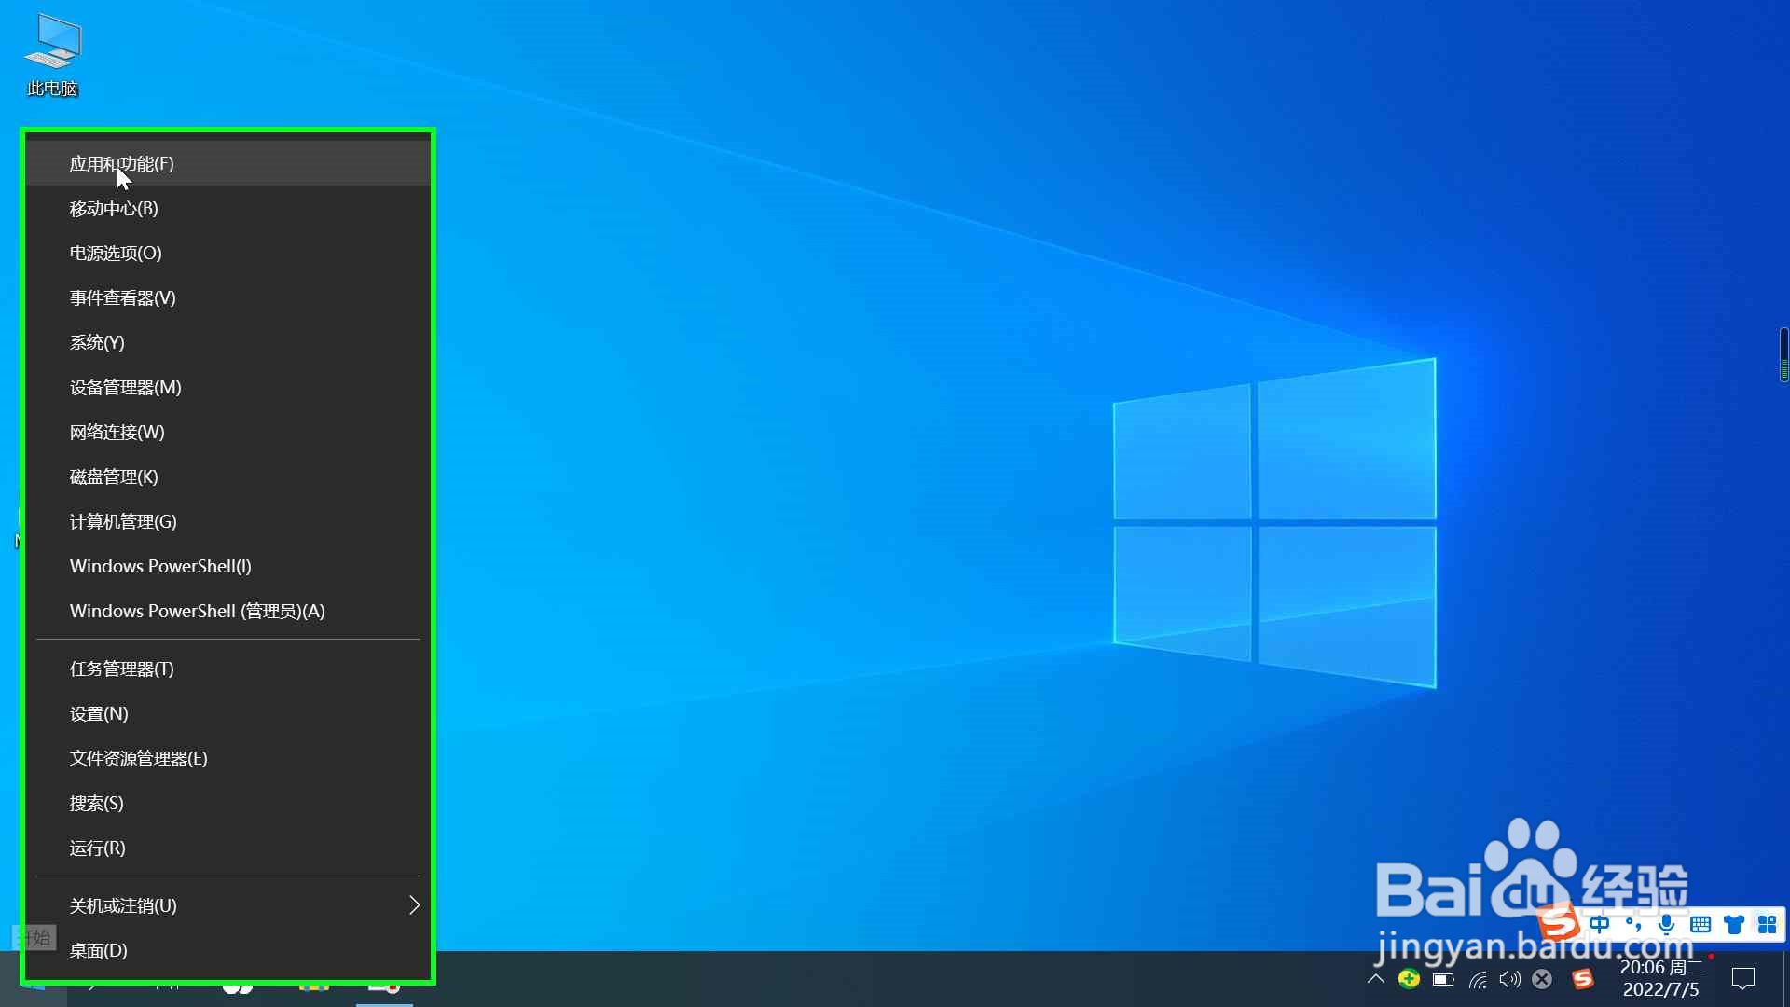Open the 此电脑 desktop icon
The width and height of the screenshot is (1790, 1007).
[52, 56]
